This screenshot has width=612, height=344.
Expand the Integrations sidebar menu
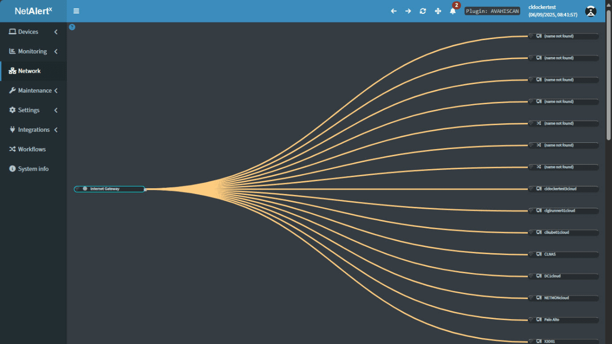[33, 129]
